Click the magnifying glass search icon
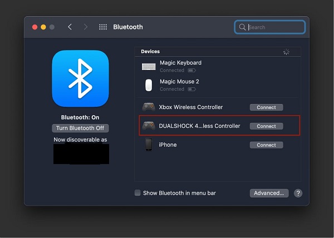 pos(242,27)
